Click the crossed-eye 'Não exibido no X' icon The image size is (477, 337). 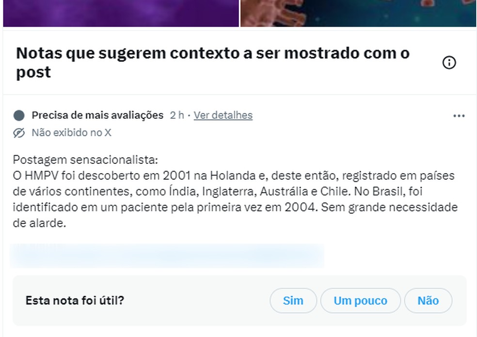coord(19,132)
